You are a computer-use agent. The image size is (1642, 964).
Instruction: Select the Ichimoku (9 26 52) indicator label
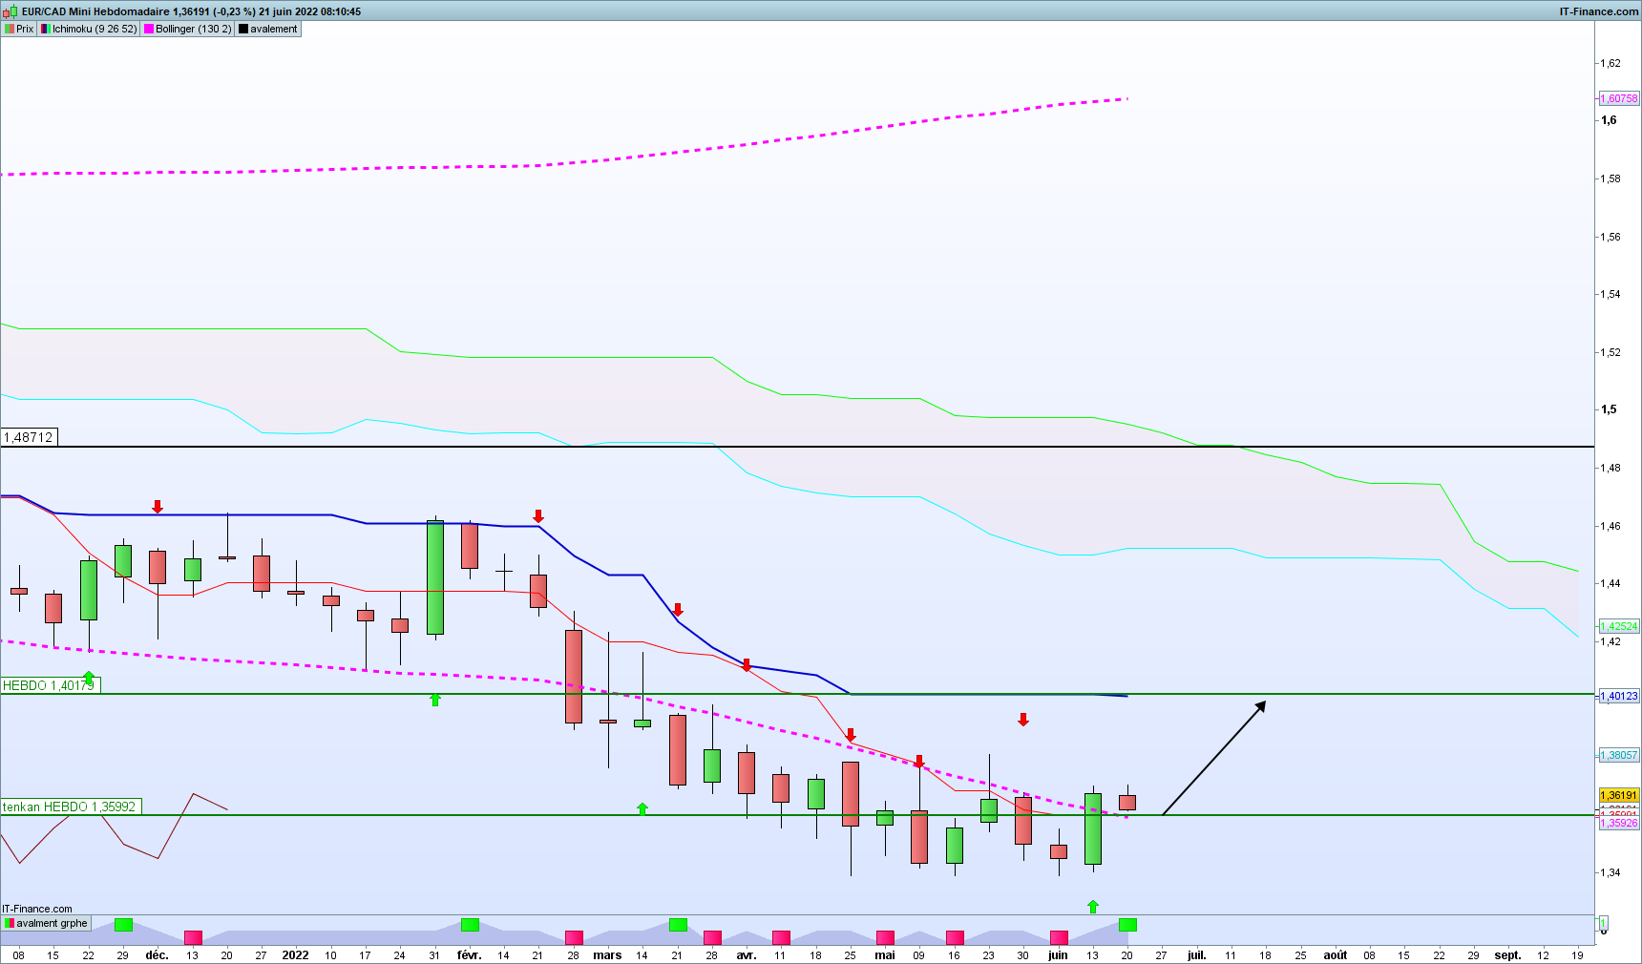[x=89, y=29]
